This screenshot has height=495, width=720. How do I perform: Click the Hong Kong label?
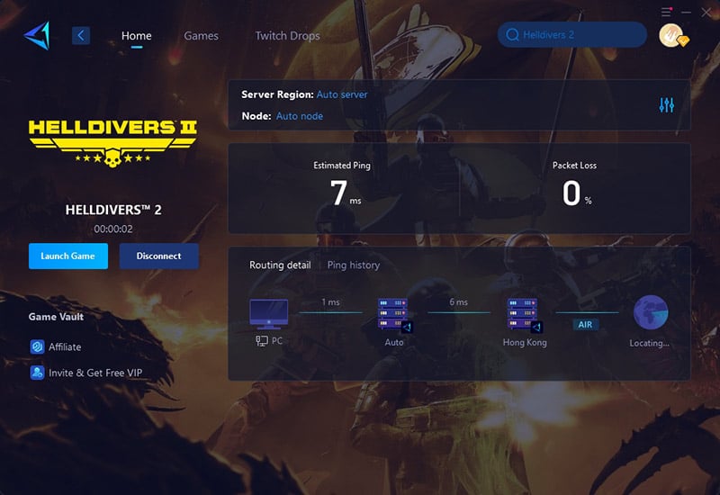click(x=525, y=343)
